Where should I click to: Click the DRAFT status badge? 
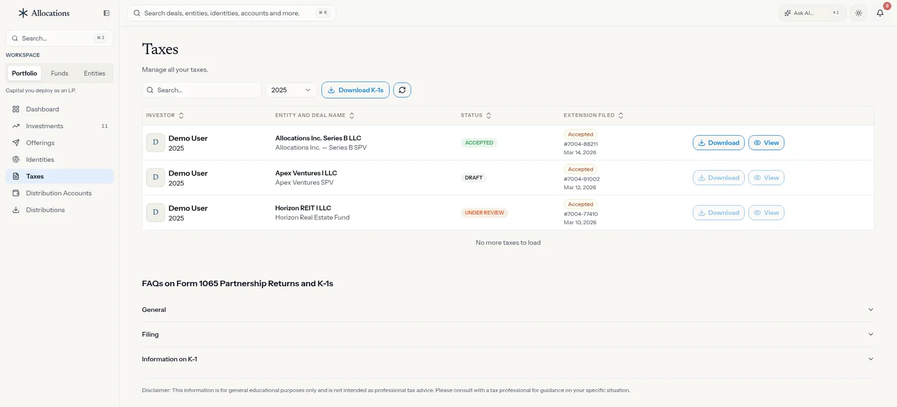(x=473, y=177)
